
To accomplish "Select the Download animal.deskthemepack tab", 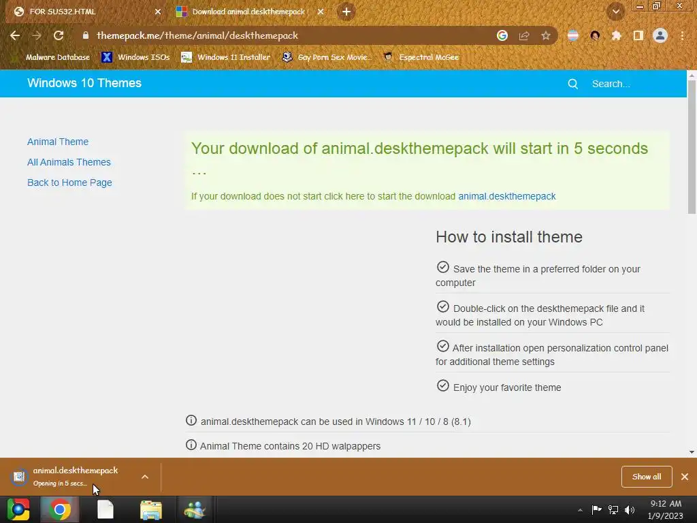I will click(x=250, y=12).
